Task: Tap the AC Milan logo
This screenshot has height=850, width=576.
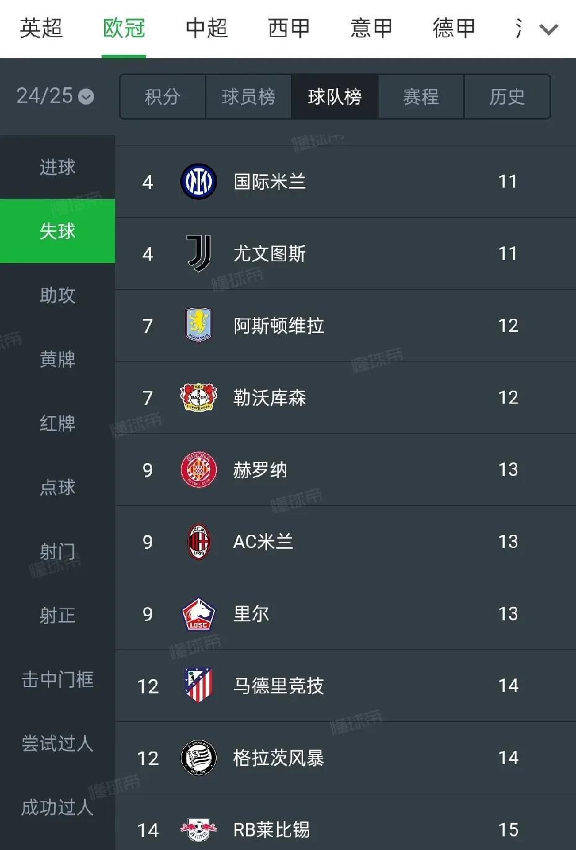Action: 198,542
